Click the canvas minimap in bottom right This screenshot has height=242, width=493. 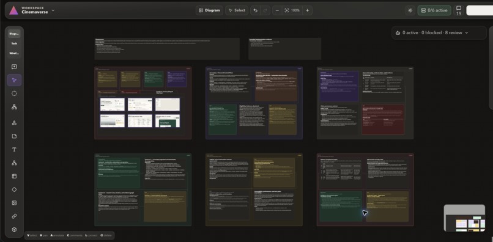464,218
